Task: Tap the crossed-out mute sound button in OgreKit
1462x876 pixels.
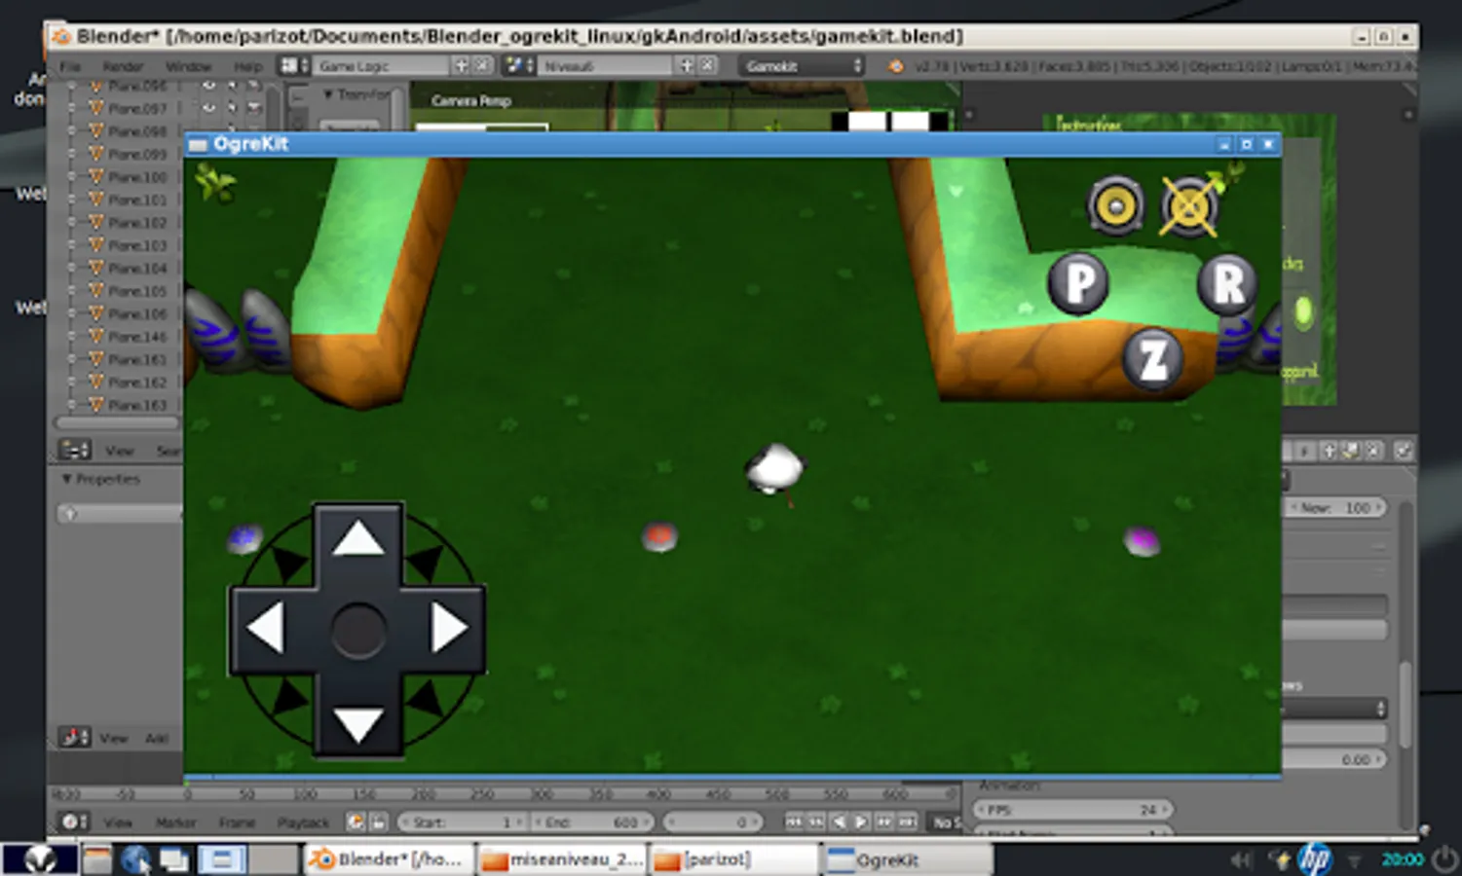Action: click(x=1189, y=206)
